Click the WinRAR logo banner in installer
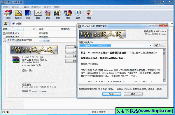 (103, 35)
